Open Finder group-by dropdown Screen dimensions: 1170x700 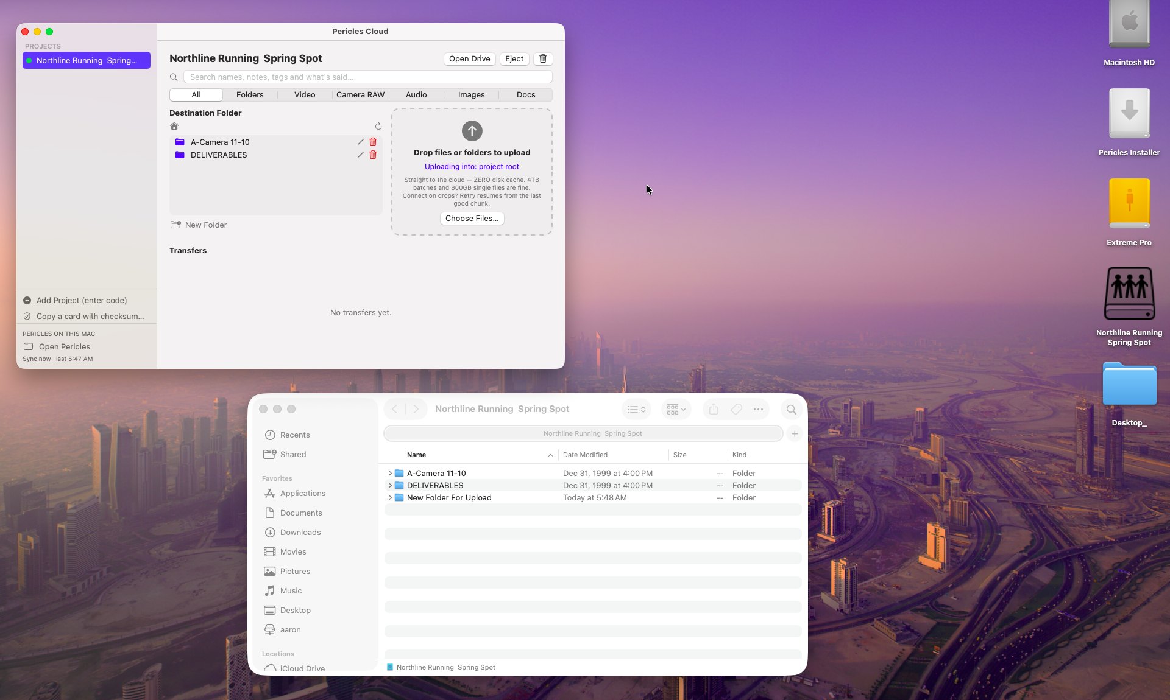(676, 410)
